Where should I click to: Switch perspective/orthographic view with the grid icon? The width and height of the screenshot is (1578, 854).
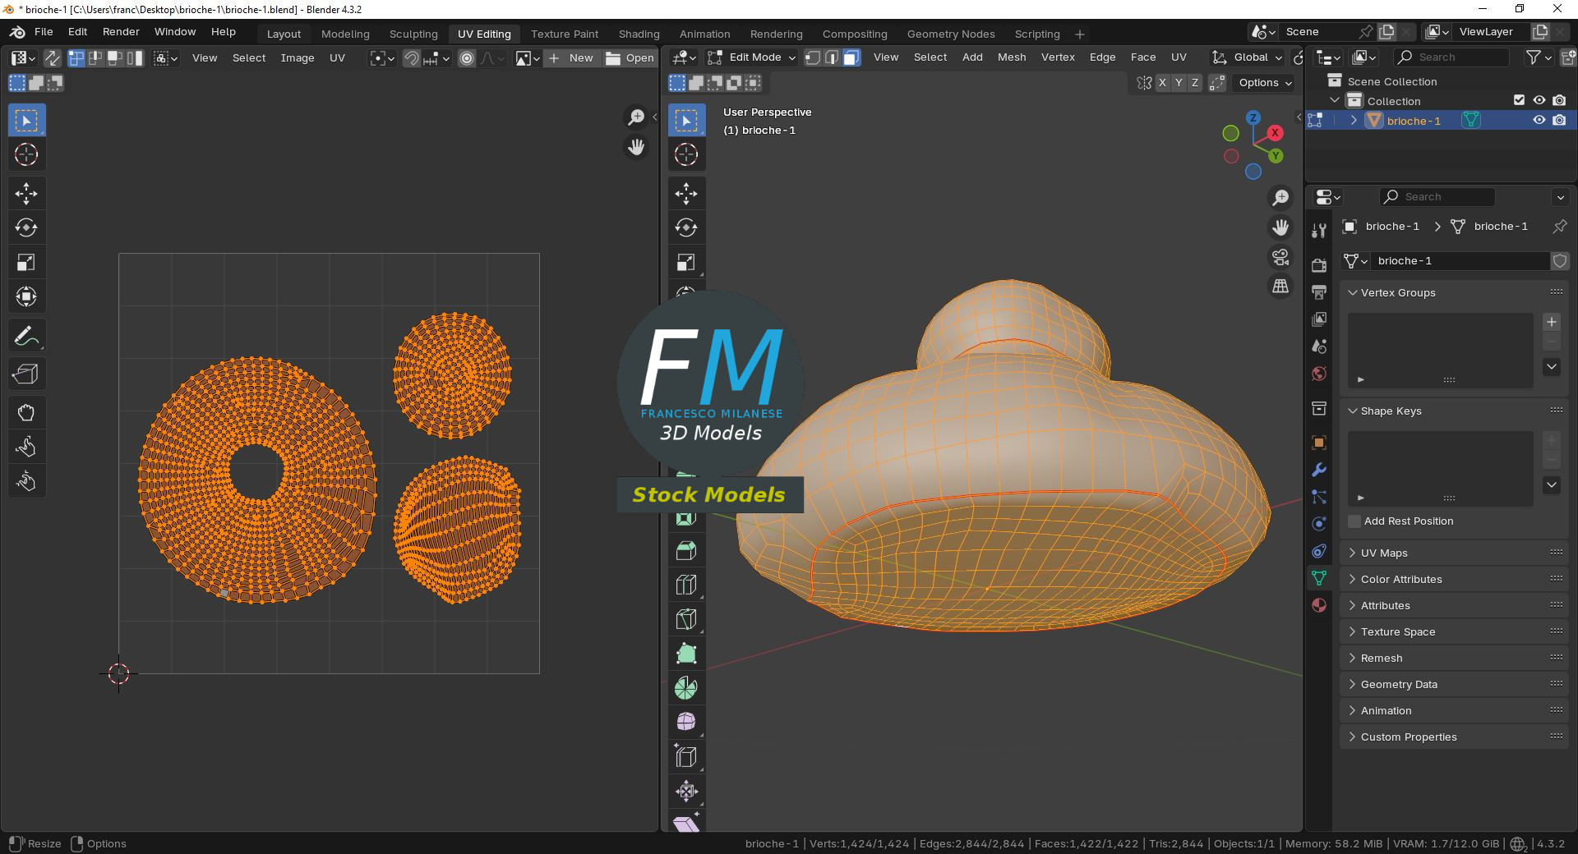1280,286
